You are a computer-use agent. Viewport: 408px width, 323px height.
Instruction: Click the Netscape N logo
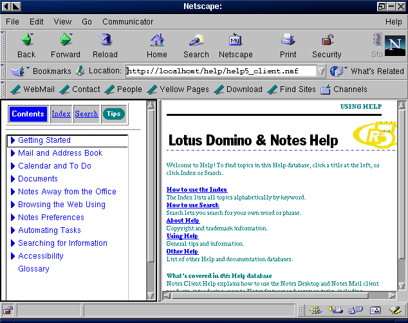[395, 46]
